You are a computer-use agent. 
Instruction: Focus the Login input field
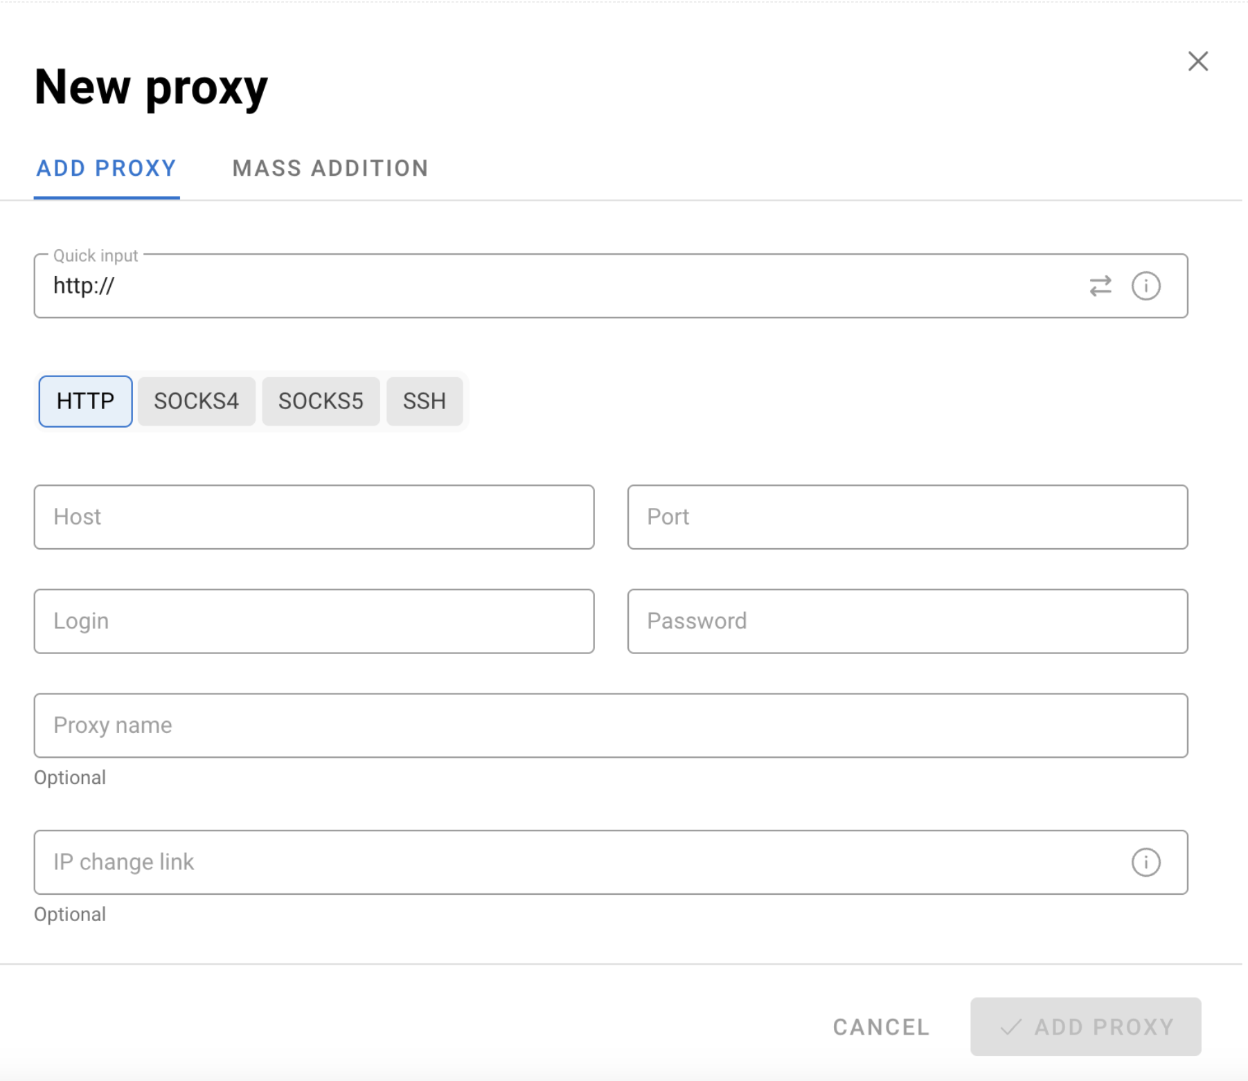click(314, 621)
